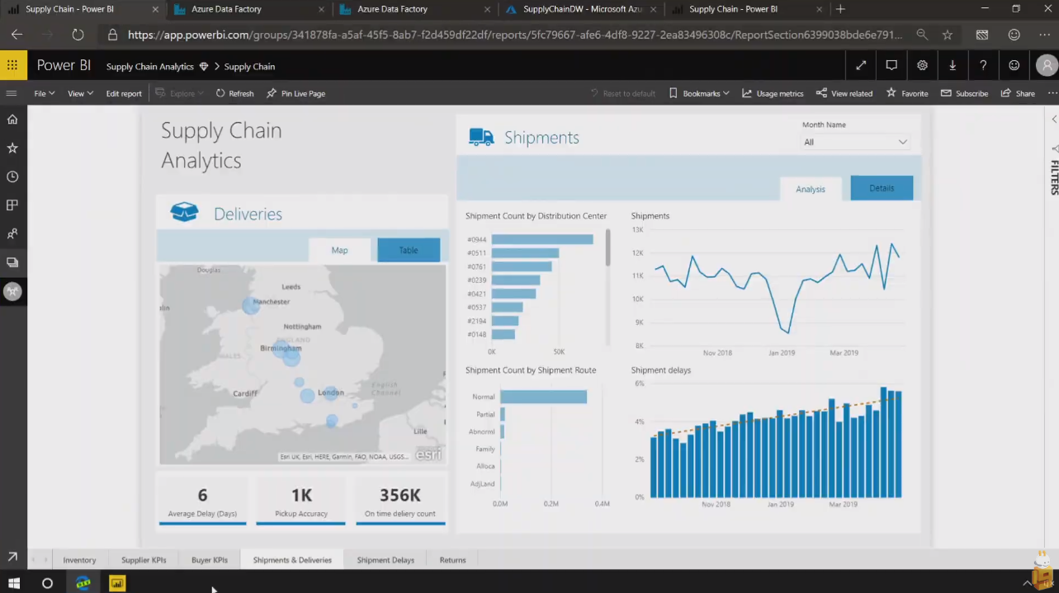The image size is (1059, 593).
Task: Open the Shipment Delays page tab
Action: [x=385, y=560]
